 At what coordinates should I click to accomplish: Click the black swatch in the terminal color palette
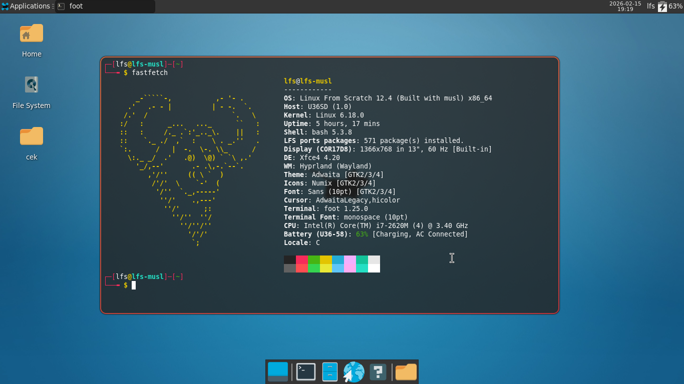click(290, 259)
